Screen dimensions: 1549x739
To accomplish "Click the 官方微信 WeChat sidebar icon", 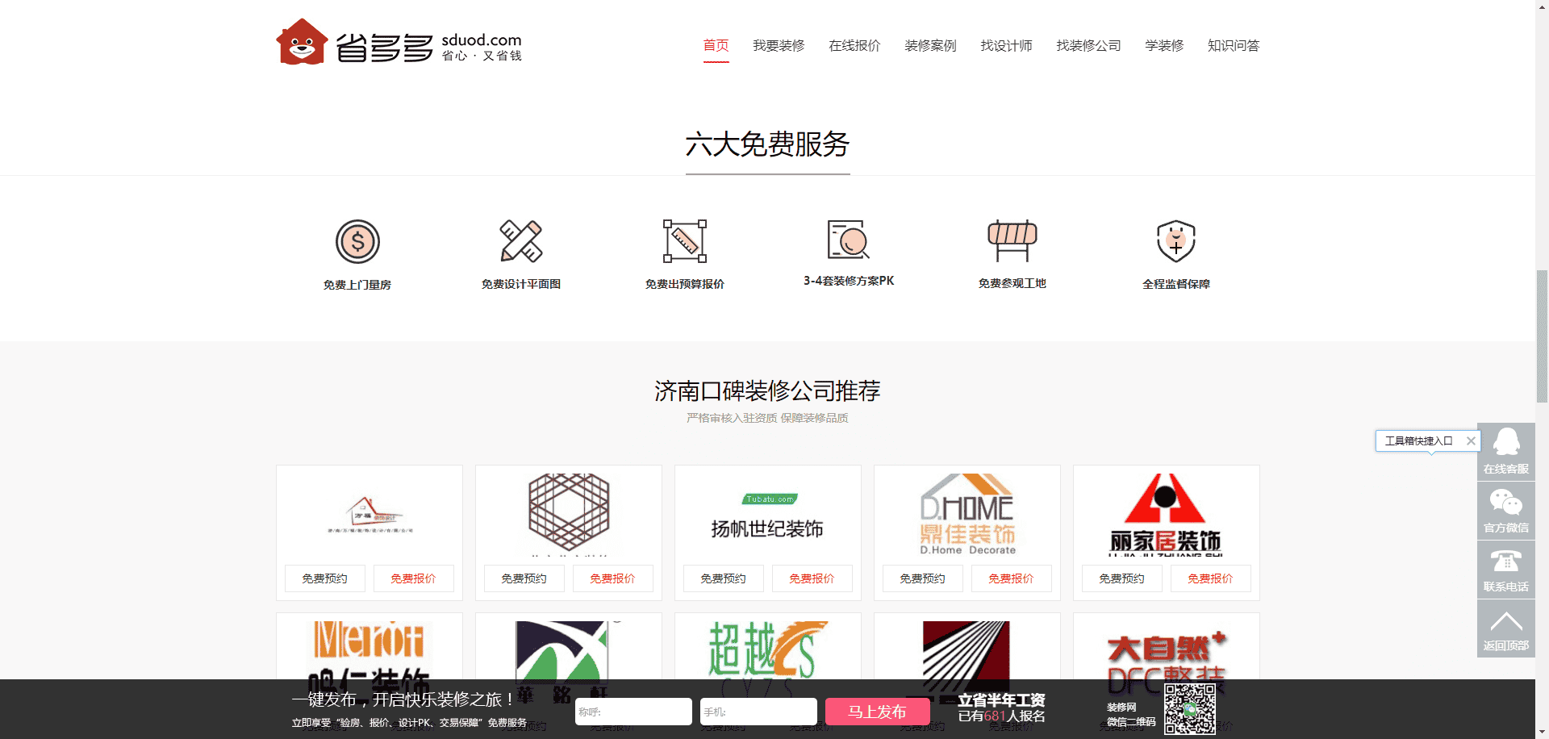I will click(x=1506, y=511).
